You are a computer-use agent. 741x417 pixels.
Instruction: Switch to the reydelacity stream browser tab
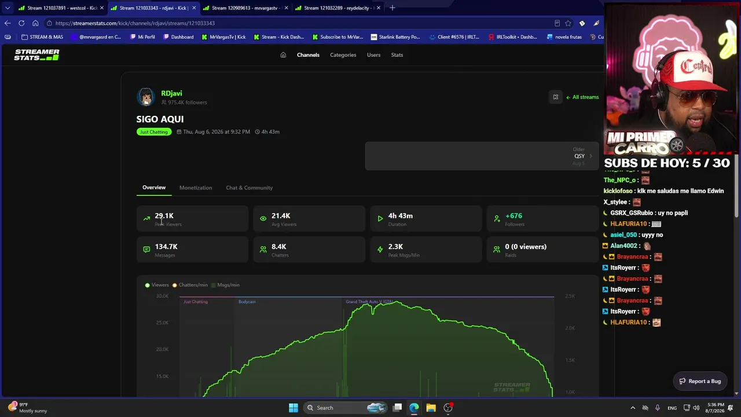coord(336,8)
